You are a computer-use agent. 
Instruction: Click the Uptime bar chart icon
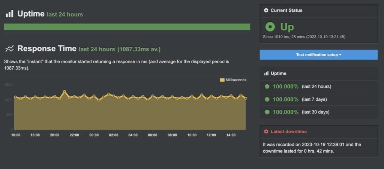tap(9, 14)
